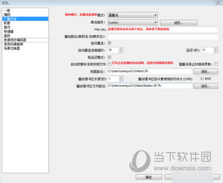
Task: Decrease 延迟 delay value with down arrow
Action: pos(216,52)
